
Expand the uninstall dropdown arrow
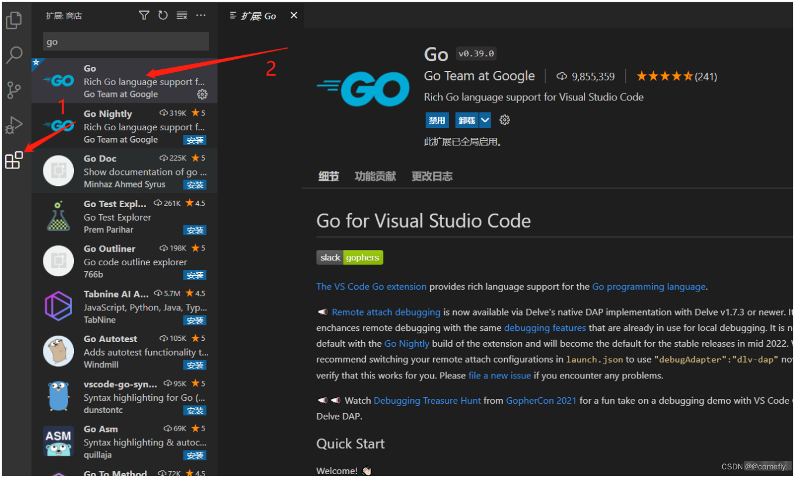pyautogui.click(x=485, y=120)
